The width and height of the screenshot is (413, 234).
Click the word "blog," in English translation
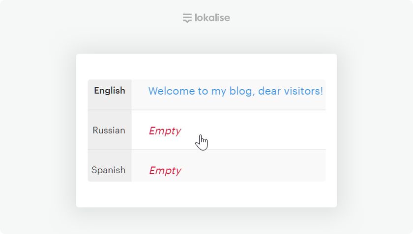tap(241, 91)
